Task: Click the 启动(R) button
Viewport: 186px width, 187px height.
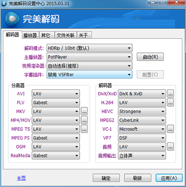Action: (x=150, y=57)
